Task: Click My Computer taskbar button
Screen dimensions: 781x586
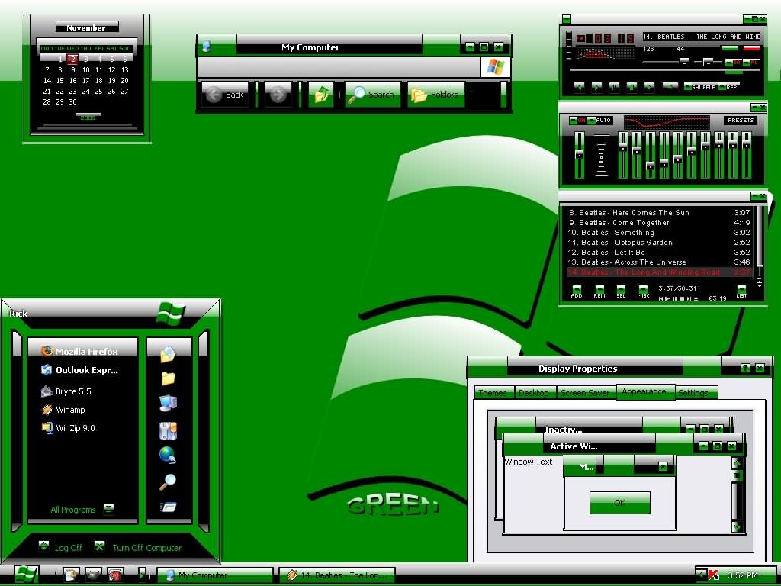Action: [215, 575]
